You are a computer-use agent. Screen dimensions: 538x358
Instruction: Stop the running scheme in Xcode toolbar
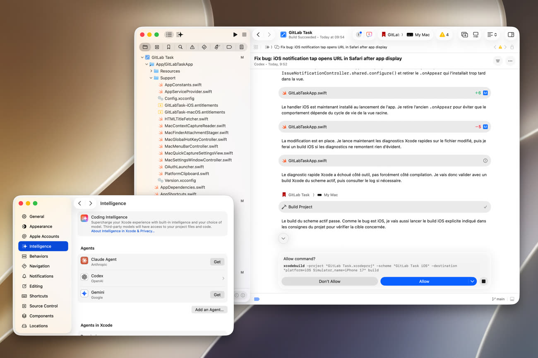click(244, 35)
